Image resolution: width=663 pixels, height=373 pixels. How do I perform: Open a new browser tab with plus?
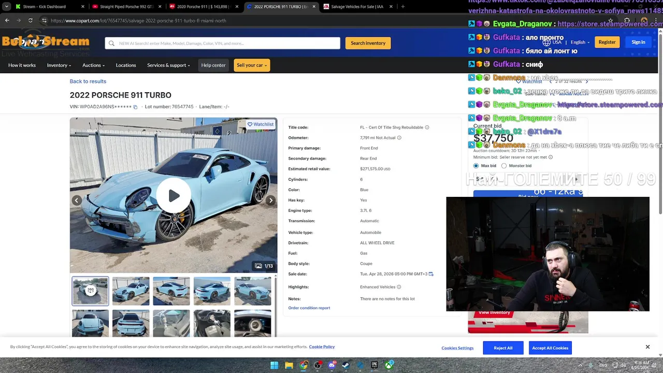point(403,7)
